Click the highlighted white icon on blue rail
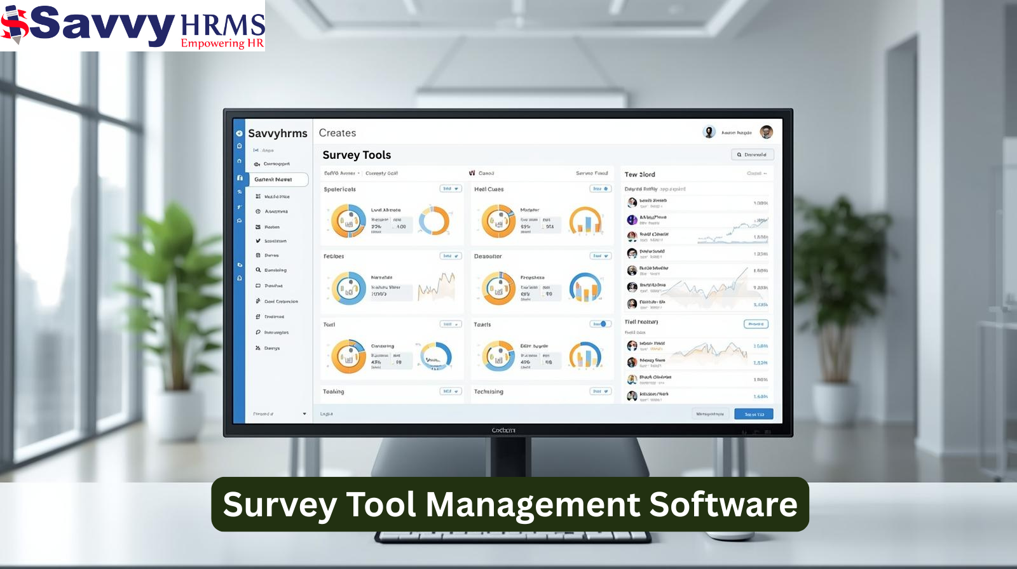The width and height of the screenshot is (1017, 569). 240,178
